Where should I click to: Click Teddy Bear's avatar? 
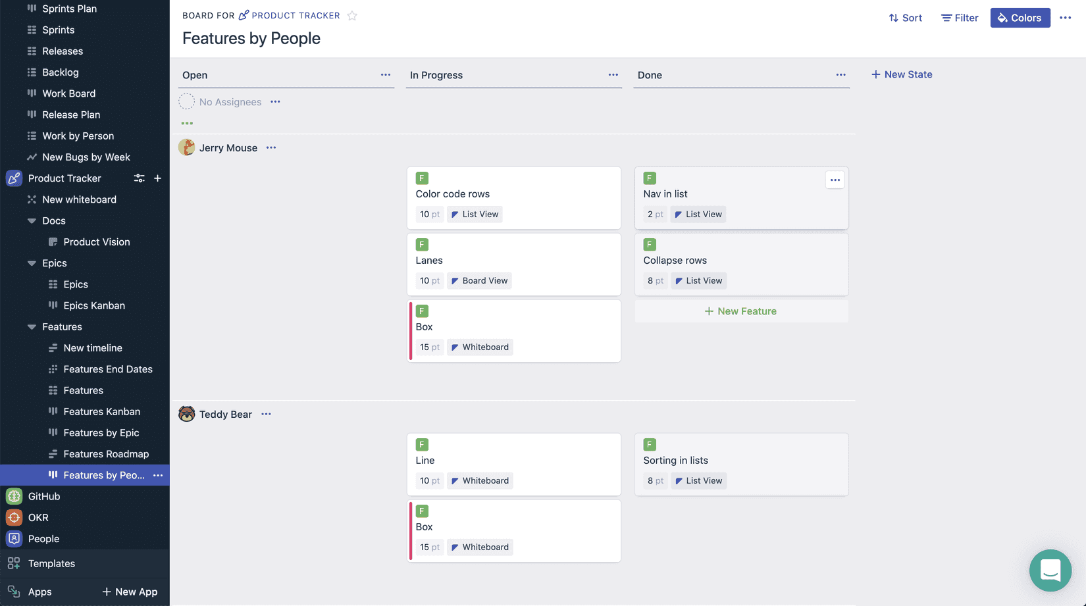click(187, 414)
